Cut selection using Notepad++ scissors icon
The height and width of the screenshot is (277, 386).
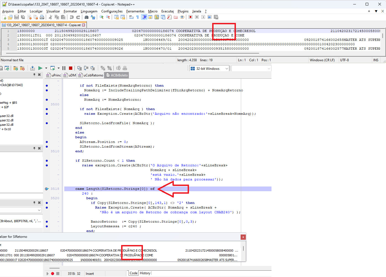50,17
